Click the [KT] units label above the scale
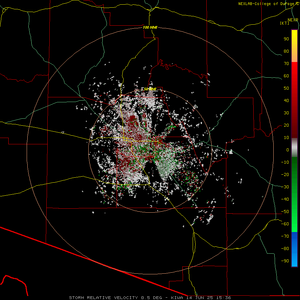 [x=284, y=23]
